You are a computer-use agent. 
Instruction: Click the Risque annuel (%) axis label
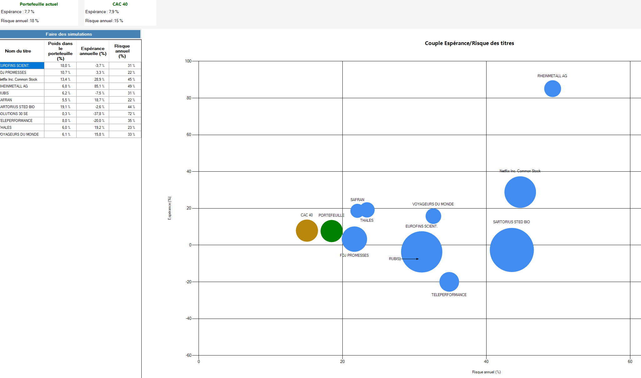[486, 372]
